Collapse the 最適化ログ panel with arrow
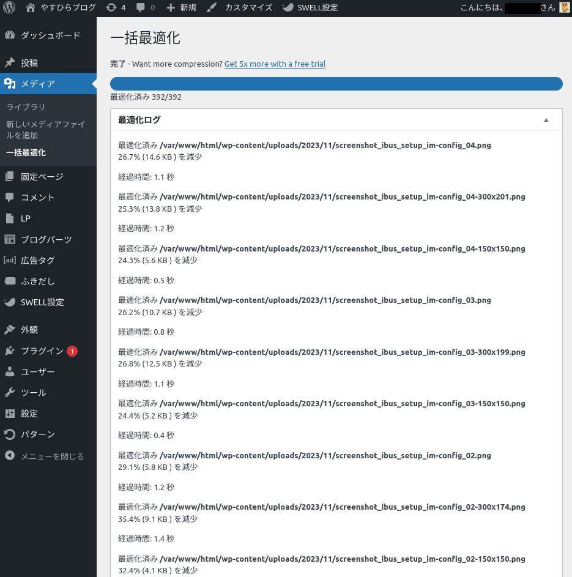The height and width of the screenshot is (577, 572). tap(546, 120)
